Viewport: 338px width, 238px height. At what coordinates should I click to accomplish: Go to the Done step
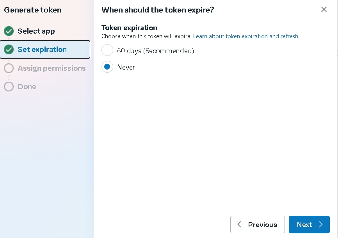[x=27, y=87]
